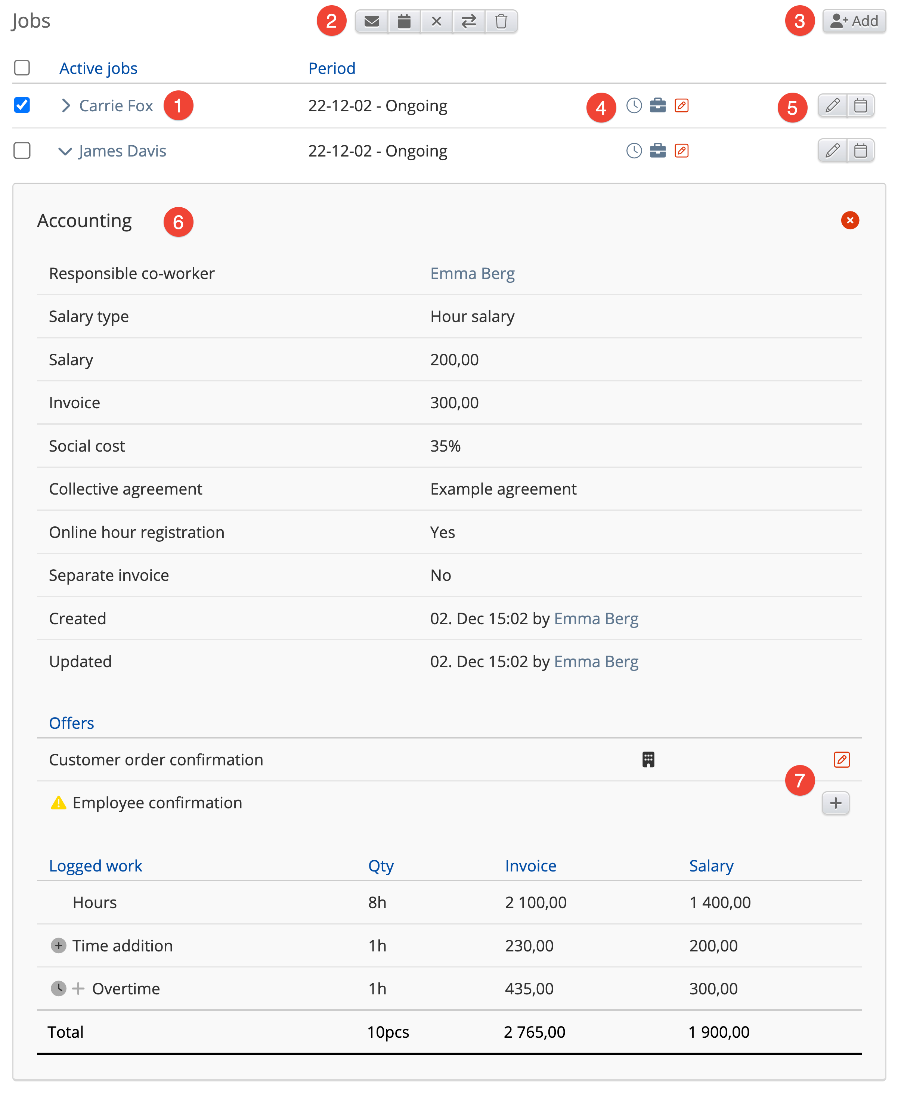Click the Active jobs column header
898x1093 pixels.
coord(98,68)
